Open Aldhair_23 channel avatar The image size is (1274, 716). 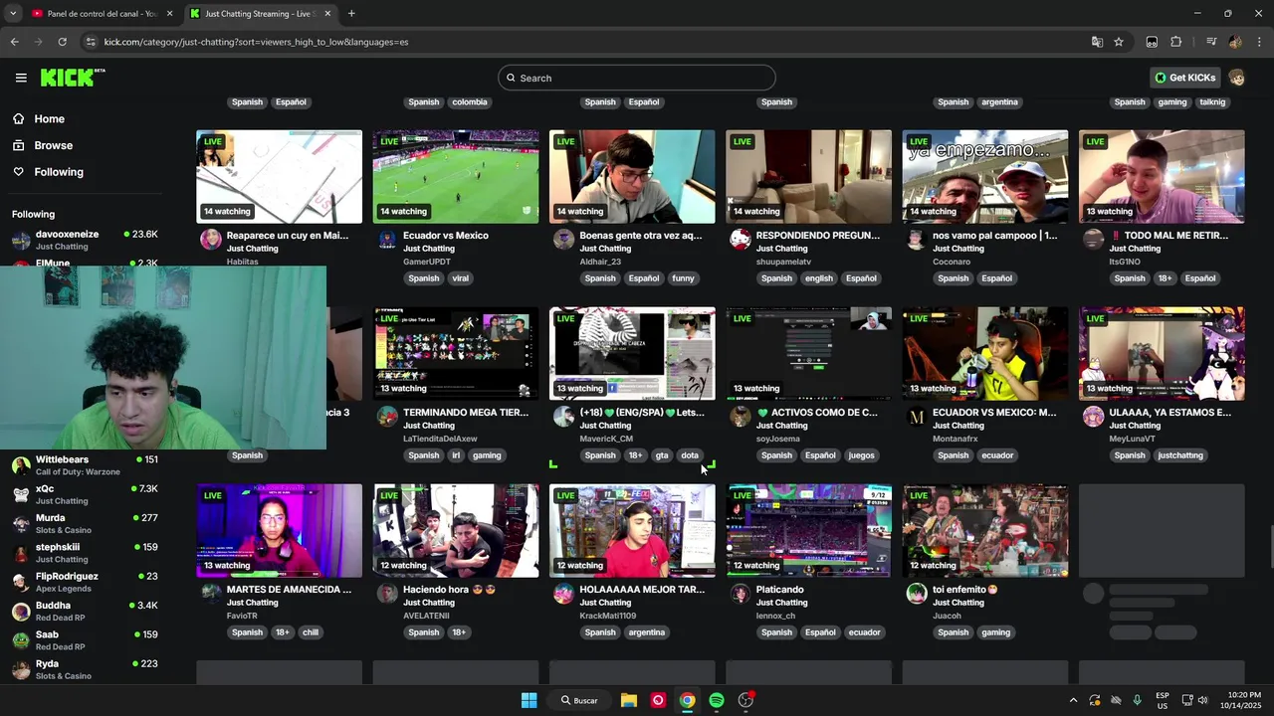[563, 240]
